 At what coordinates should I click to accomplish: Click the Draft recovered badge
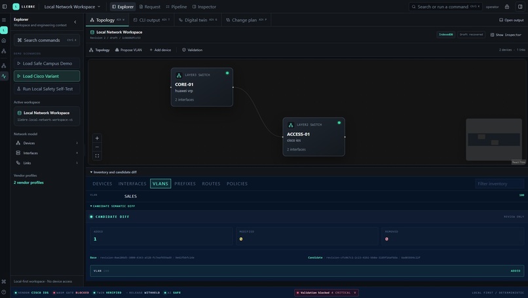click(471, 35)
